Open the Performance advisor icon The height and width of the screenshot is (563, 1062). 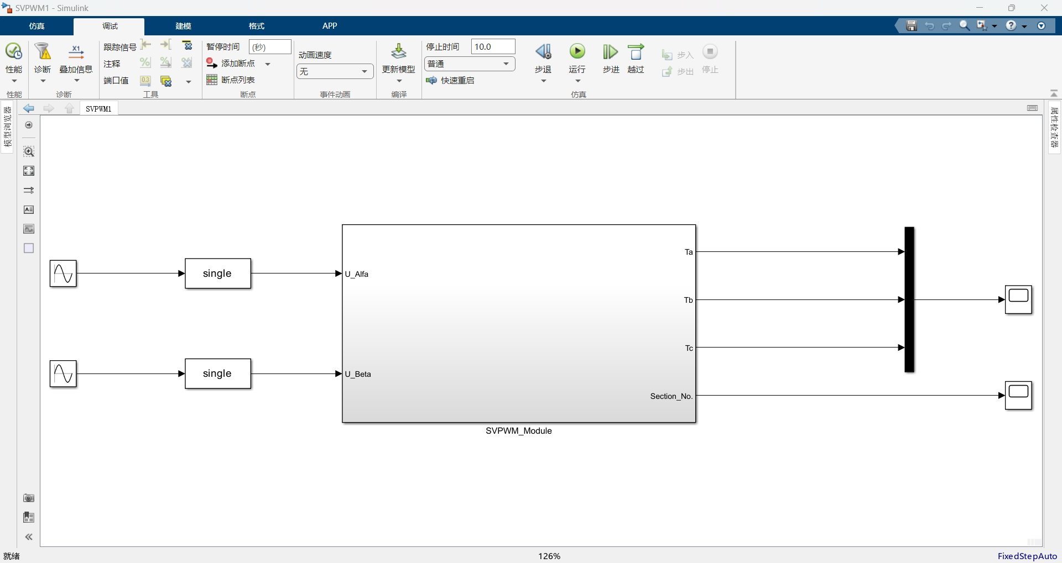14,52
